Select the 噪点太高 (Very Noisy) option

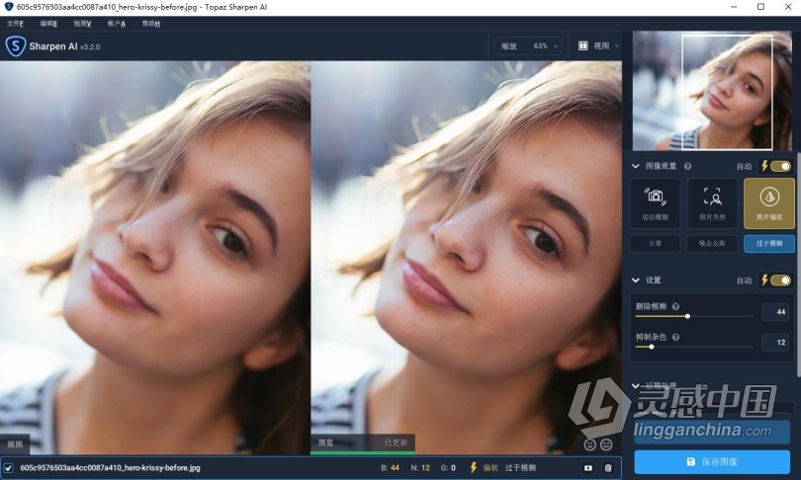pos(712,243)
